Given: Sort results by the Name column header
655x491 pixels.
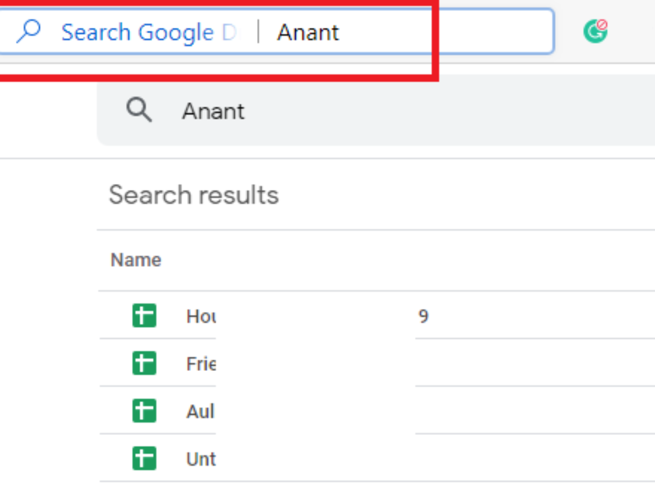Looking at the screenshot, I should (x=136, y=260).
